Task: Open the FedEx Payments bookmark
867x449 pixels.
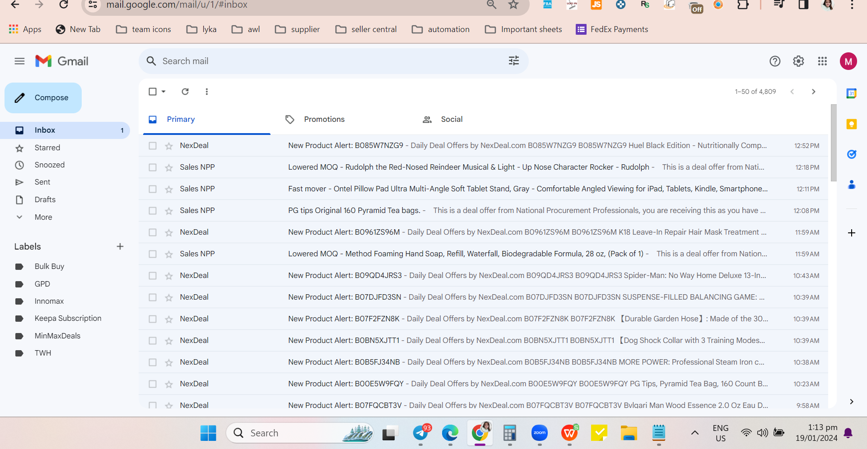Action: coord(612,29)
